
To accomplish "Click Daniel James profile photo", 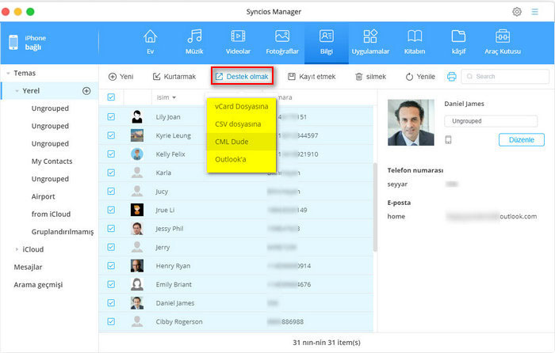I will click(x=411, y=122).
